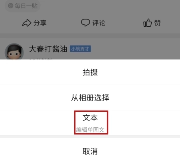Viewport: 180px width, 162px height.
Task: Tap the thumbs-up like icon
Action: [147, 23]
